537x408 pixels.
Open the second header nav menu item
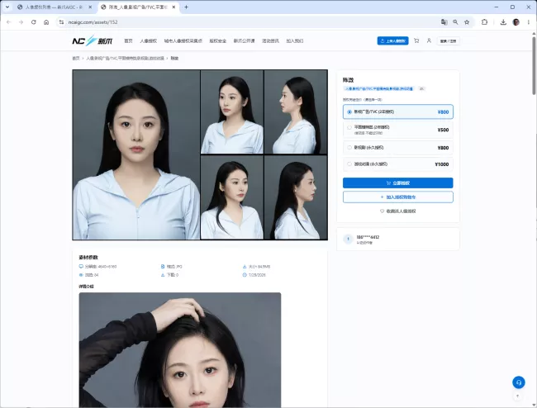148,40
